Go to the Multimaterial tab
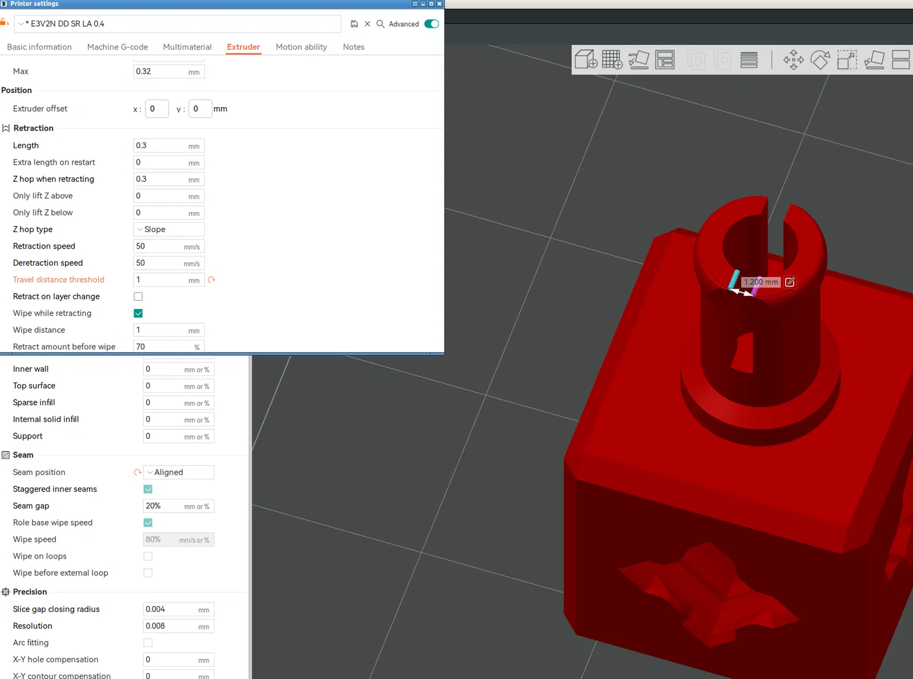The width and height of the screenshot is (913, 679). coord(187,47)
